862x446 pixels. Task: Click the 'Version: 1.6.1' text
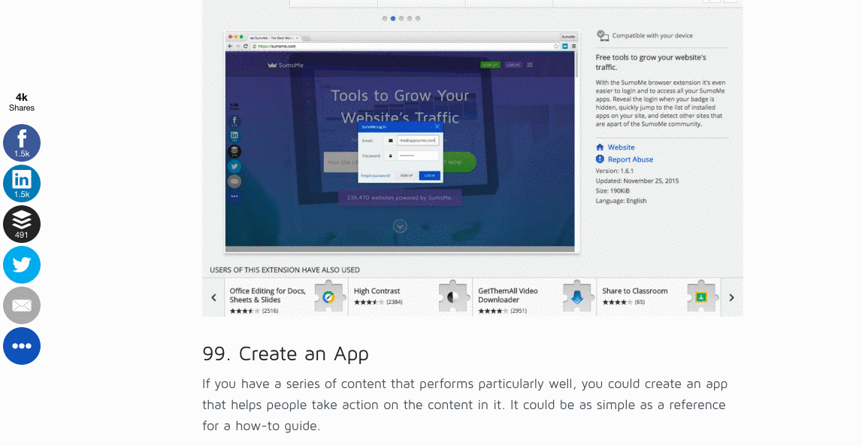click(x=615, y=171)
